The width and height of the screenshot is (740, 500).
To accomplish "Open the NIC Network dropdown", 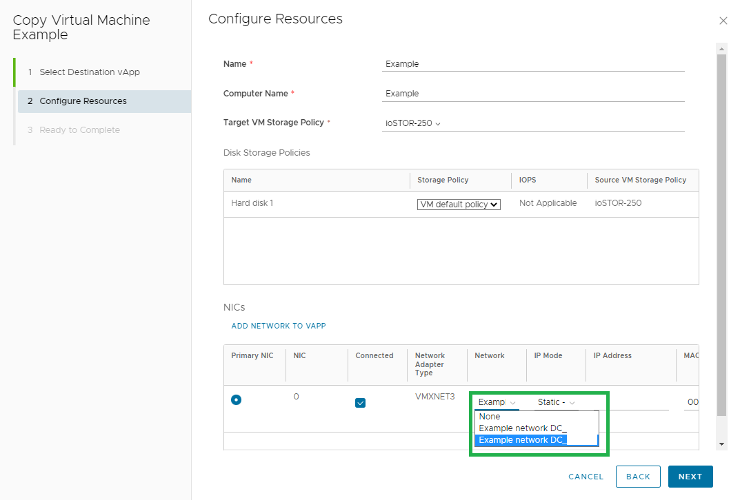I will coord(497,402).
